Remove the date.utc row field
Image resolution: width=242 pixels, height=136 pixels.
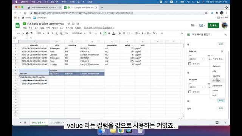pyautogui.click(x=222, y=51)
